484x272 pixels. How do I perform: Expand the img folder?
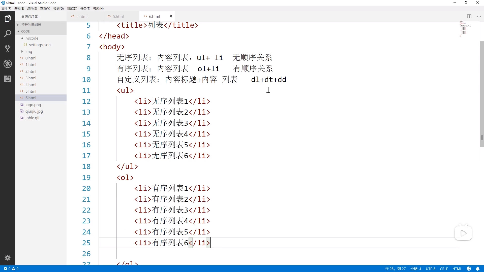click(28, 52)
